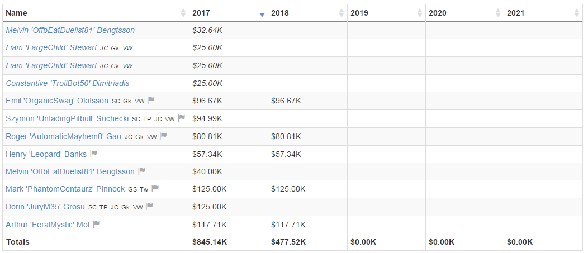Screen dimensions: 588x253
Task: Click the 2019 column sort arrows
Action: [x=419, y=13]
